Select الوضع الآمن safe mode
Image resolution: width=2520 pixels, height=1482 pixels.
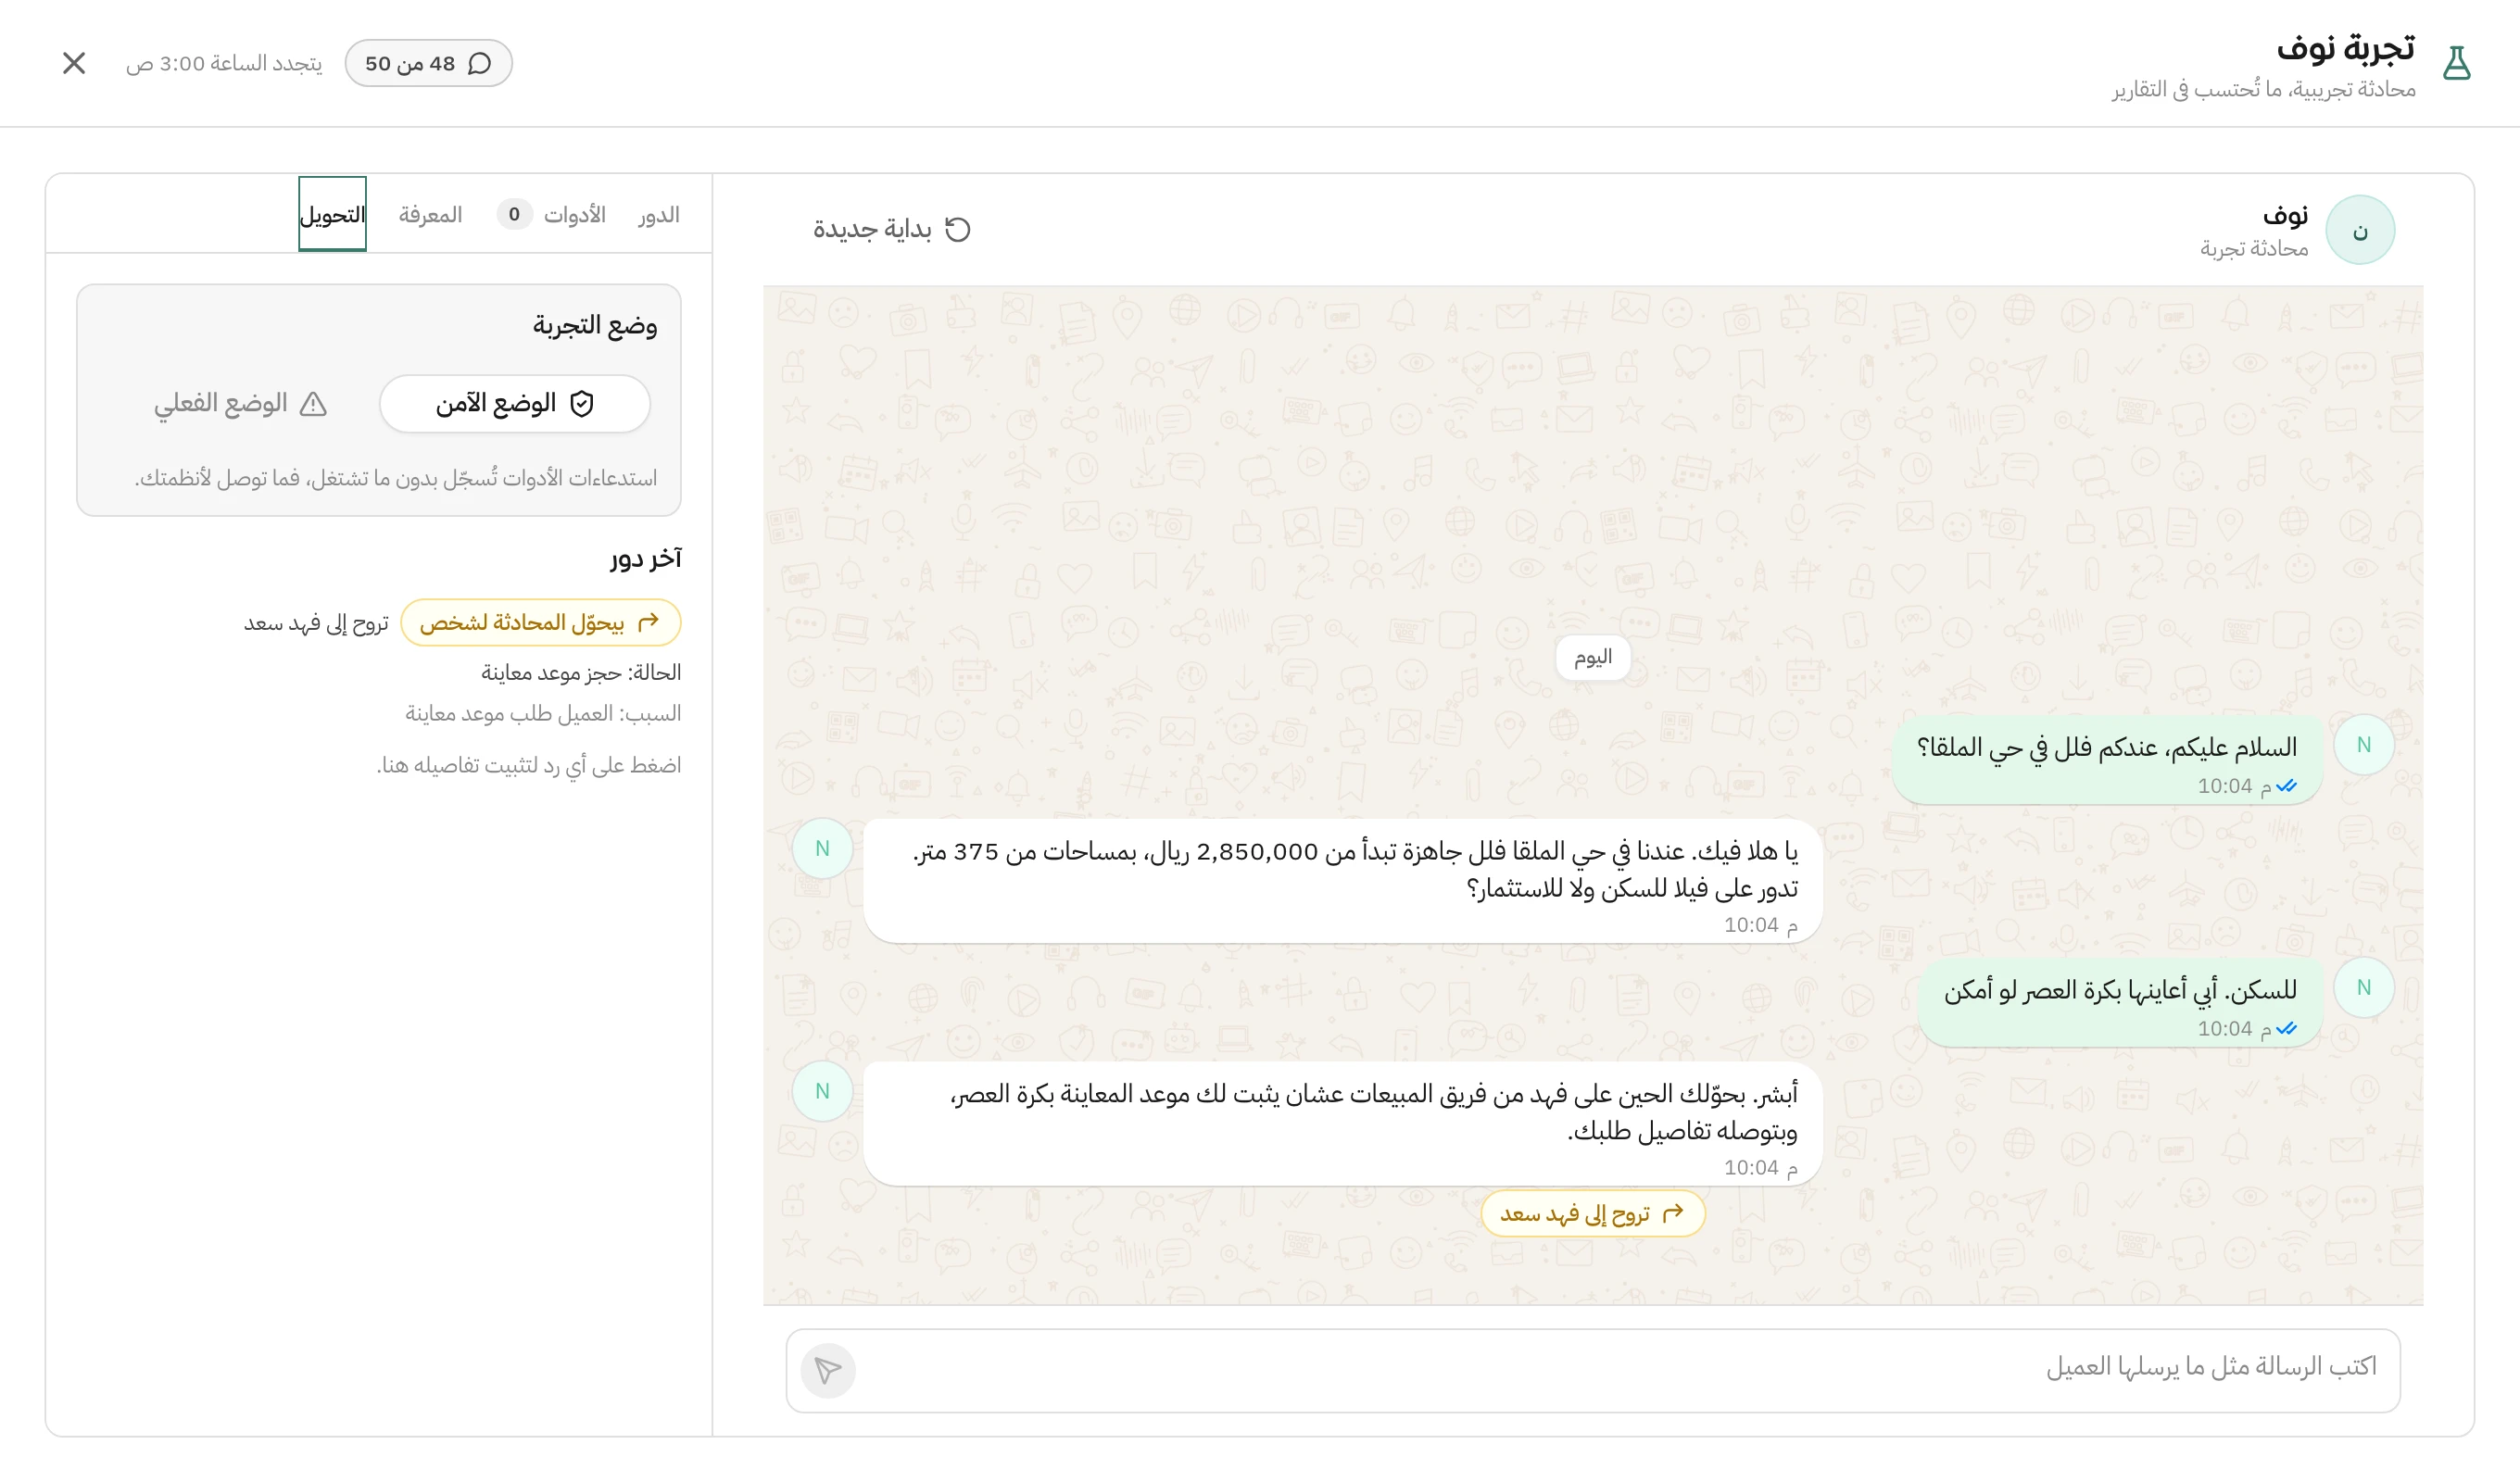515,404
